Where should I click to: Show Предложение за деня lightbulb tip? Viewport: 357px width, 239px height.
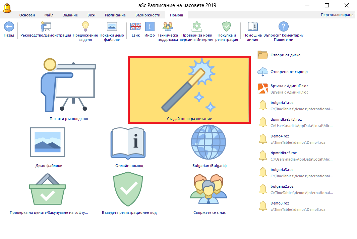pyautogui.click(x=85, y=27)
